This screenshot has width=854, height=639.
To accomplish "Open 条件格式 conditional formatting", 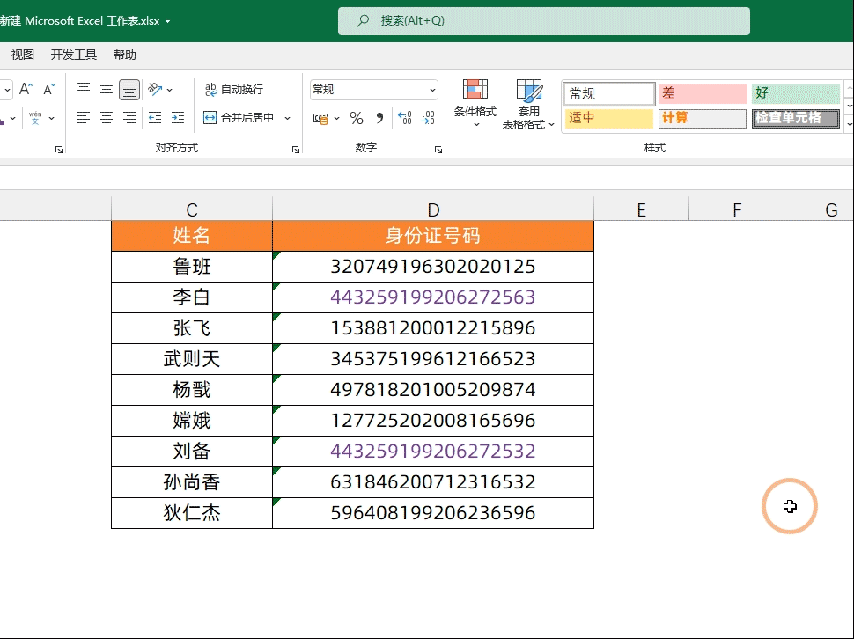I will 475,104.
